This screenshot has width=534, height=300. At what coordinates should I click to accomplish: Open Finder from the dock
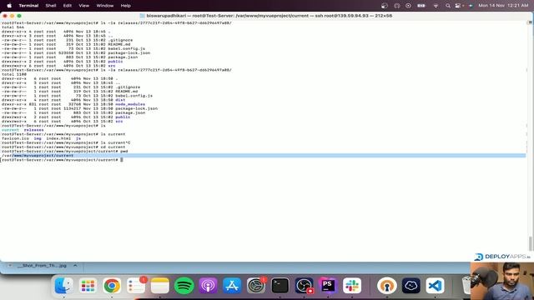click(x=63, y=285)
